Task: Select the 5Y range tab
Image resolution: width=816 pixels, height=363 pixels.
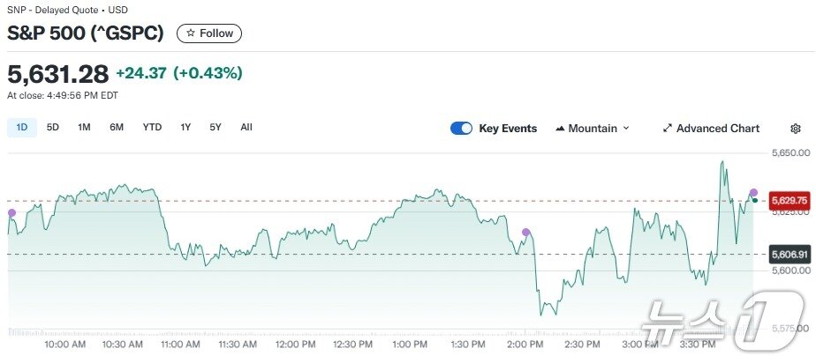Action: click(x=215, y=127)
